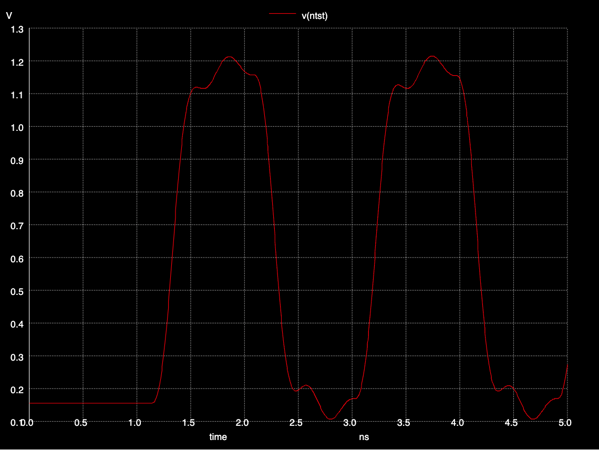The width and height of the screenshot is (599, 450).
Task: Select the 3.5 tick label on the x-axis
Action: coord(404,423)
